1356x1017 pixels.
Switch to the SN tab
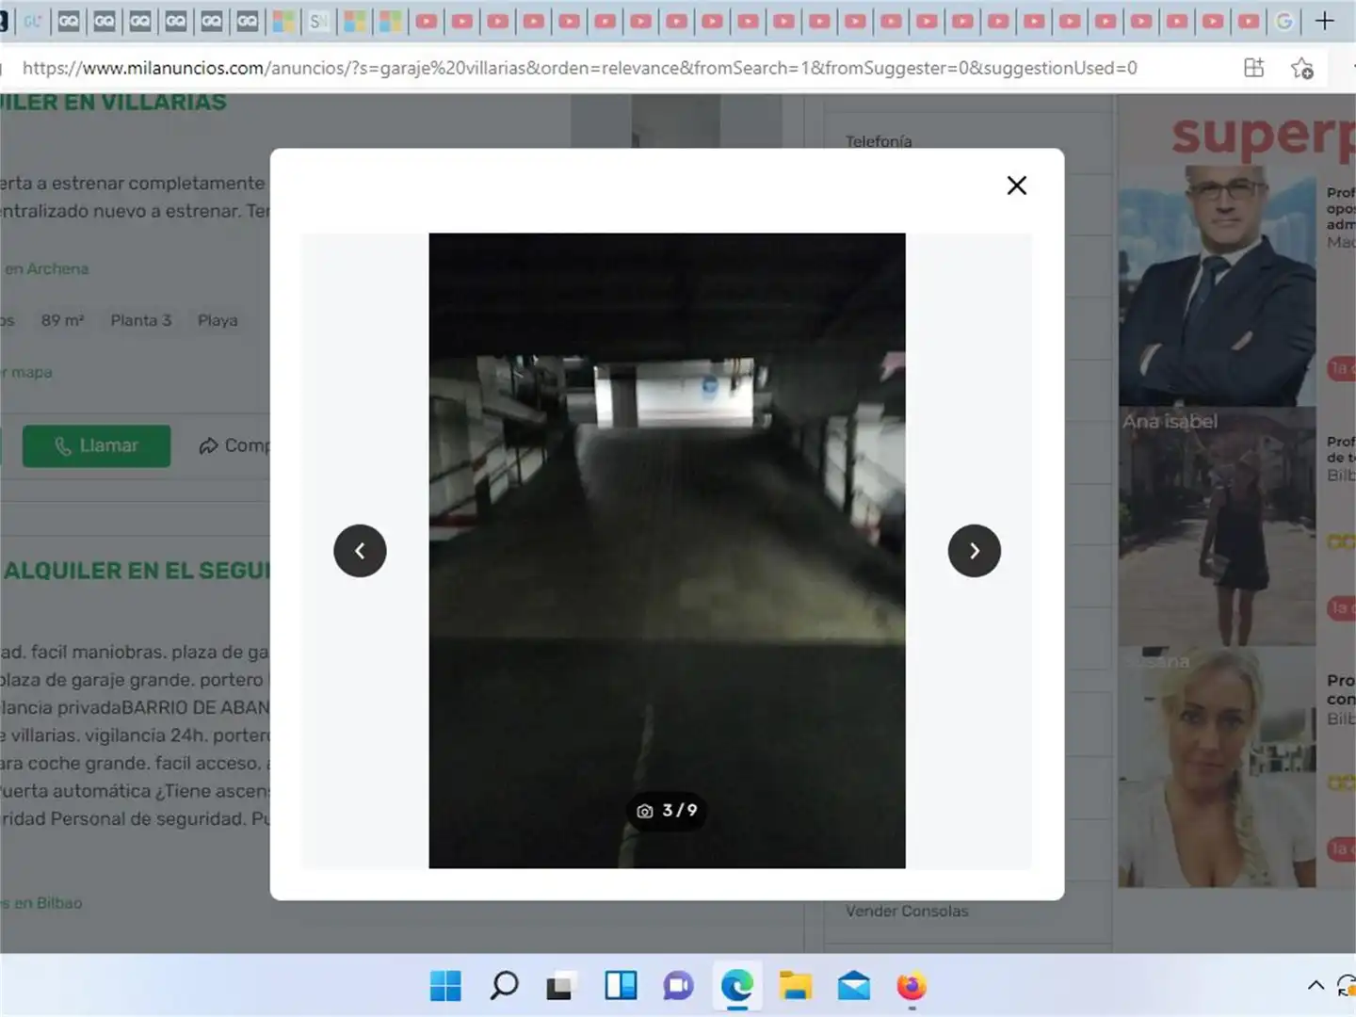tap(319, 21)
